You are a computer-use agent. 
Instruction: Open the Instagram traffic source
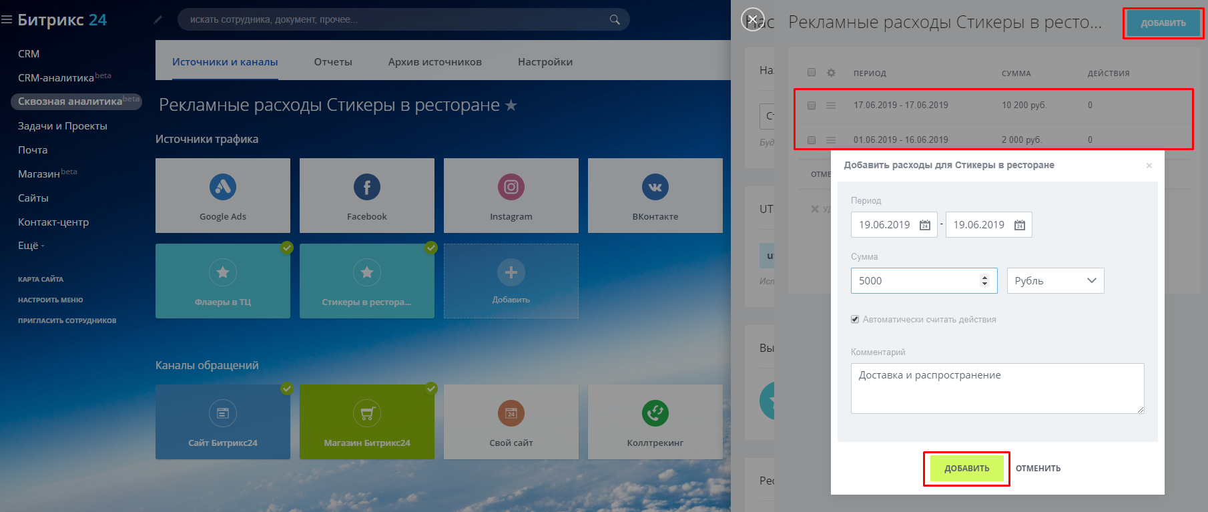tap(511, 196)
